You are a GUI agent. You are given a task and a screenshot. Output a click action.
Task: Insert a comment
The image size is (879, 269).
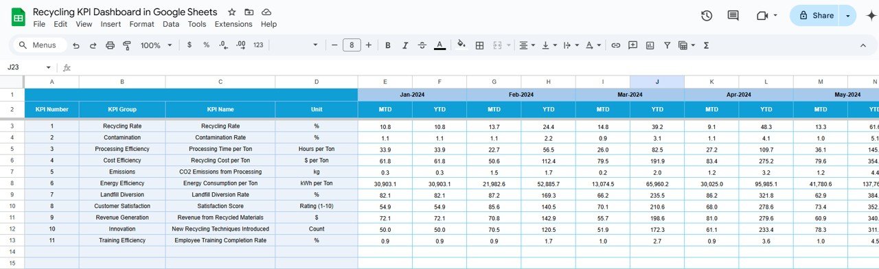click(x=633, y=45)
